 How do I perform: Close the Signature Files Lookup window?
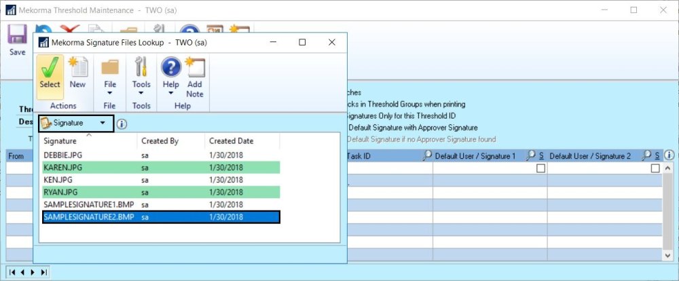point(332,43)
